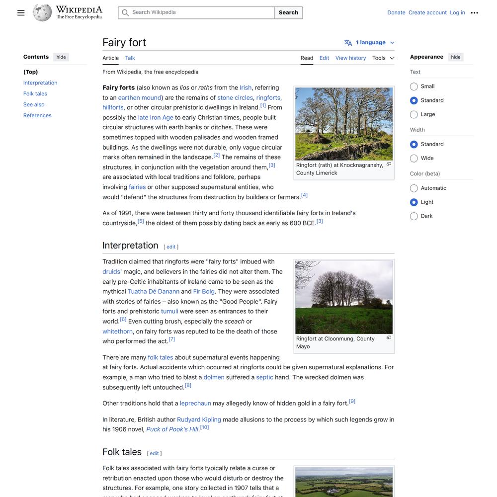The height and width of the screenshot is (497, 497).
Task: Click the Wikipedia globe logo
Action: (x=42, y=13)
